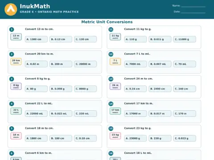
Task: Select question 1 number badge
Action: (x=12, y=29)
